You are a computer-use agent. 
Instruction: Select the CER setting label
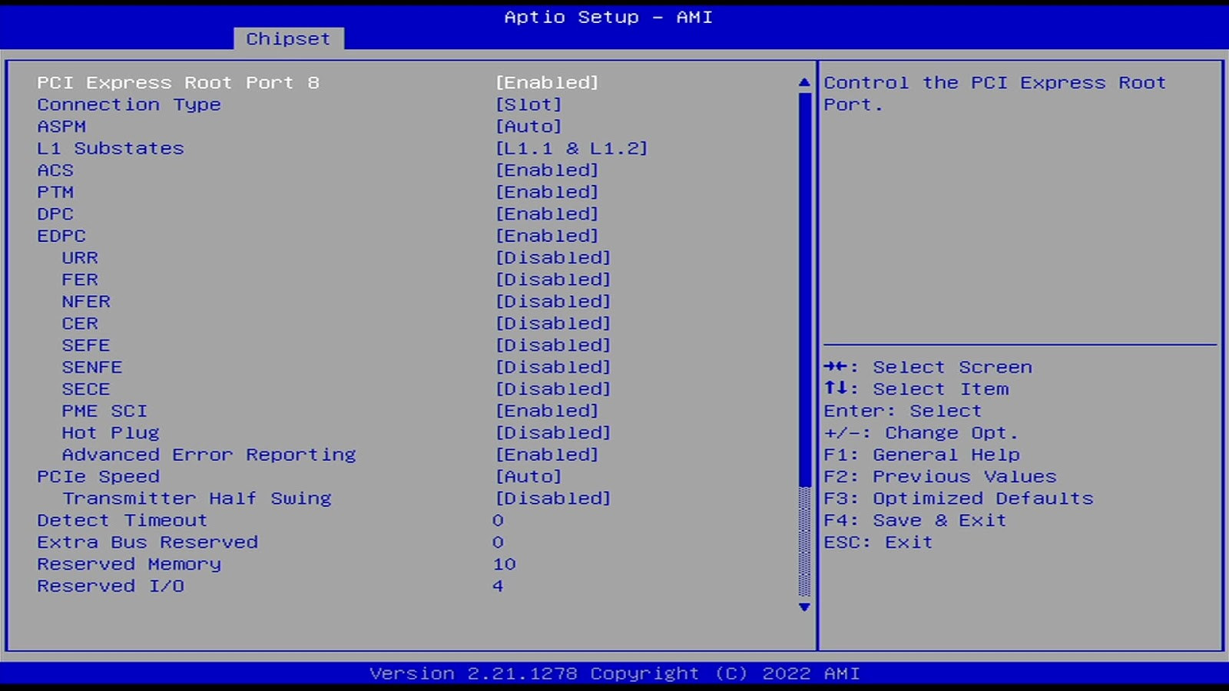pos(80,323)
